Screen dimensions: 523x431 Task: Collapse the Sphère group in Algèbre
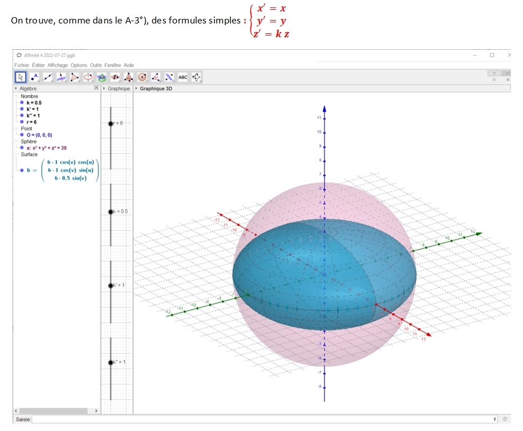16,141
